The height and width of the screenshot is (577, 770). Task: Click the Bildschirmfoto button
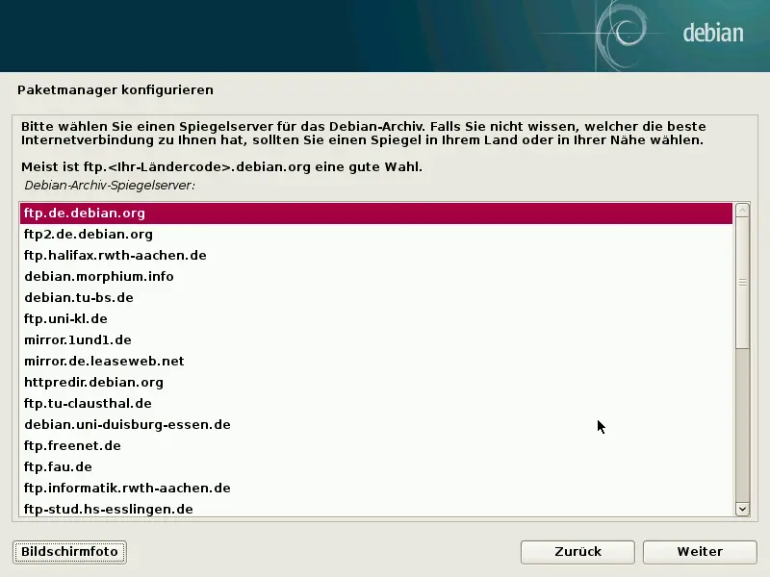(68, 552)
